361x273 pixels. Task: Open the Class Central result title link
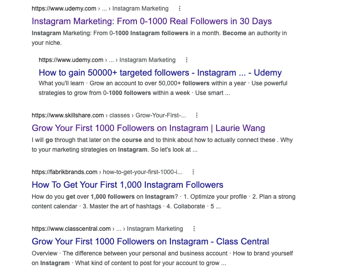point(150,241)
